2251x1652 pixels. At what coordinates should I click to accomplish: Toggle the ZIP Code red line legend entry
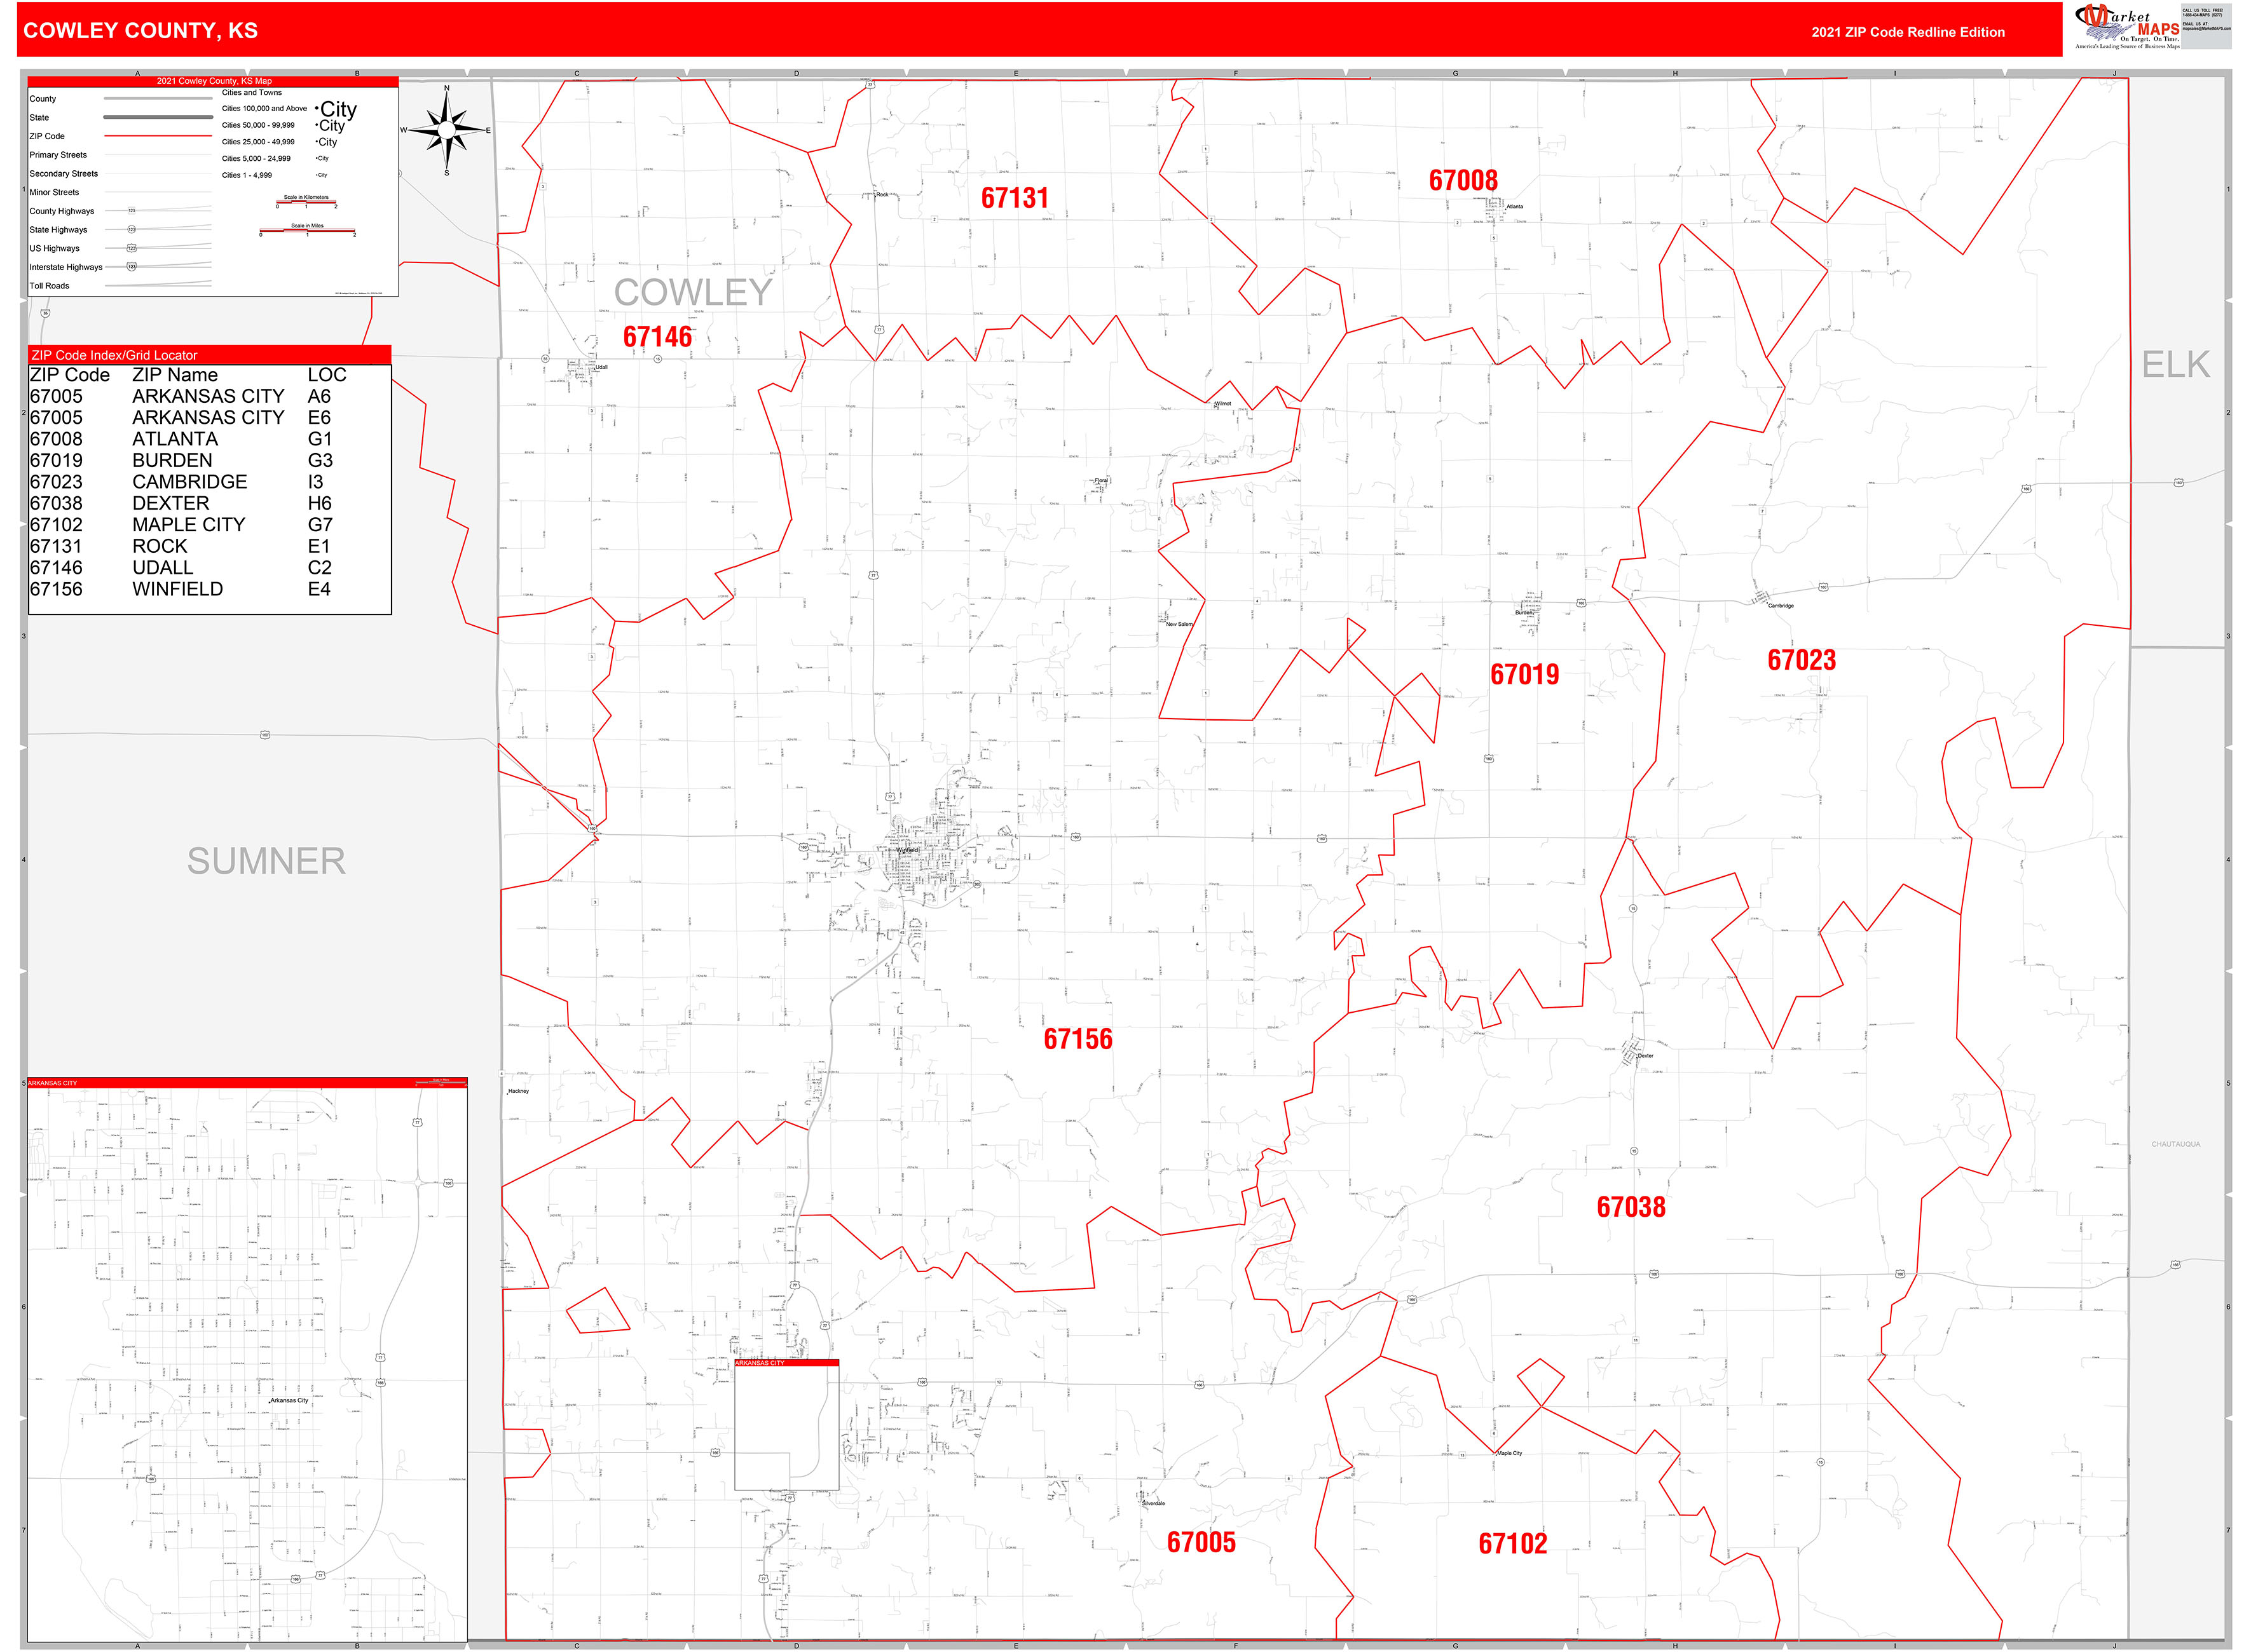click(x=158, y=136)
